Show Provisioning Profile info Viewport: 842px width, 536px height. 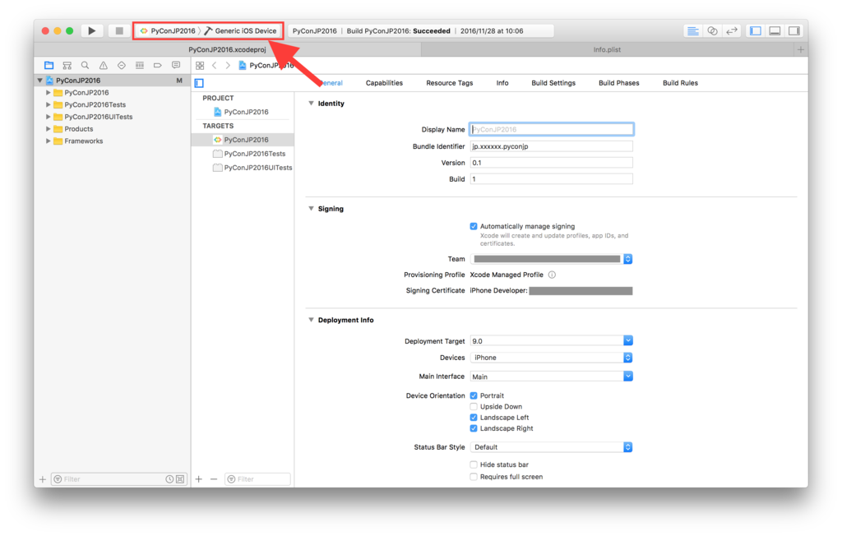(x=552, y=275)
